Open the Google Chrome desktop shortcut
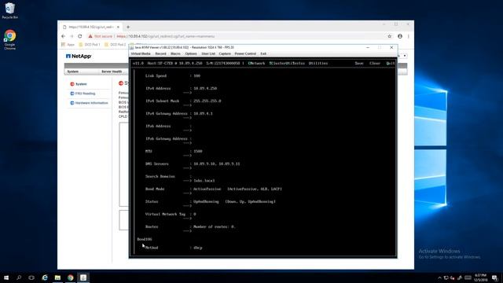The image size is (503, 283). (10, 40)
